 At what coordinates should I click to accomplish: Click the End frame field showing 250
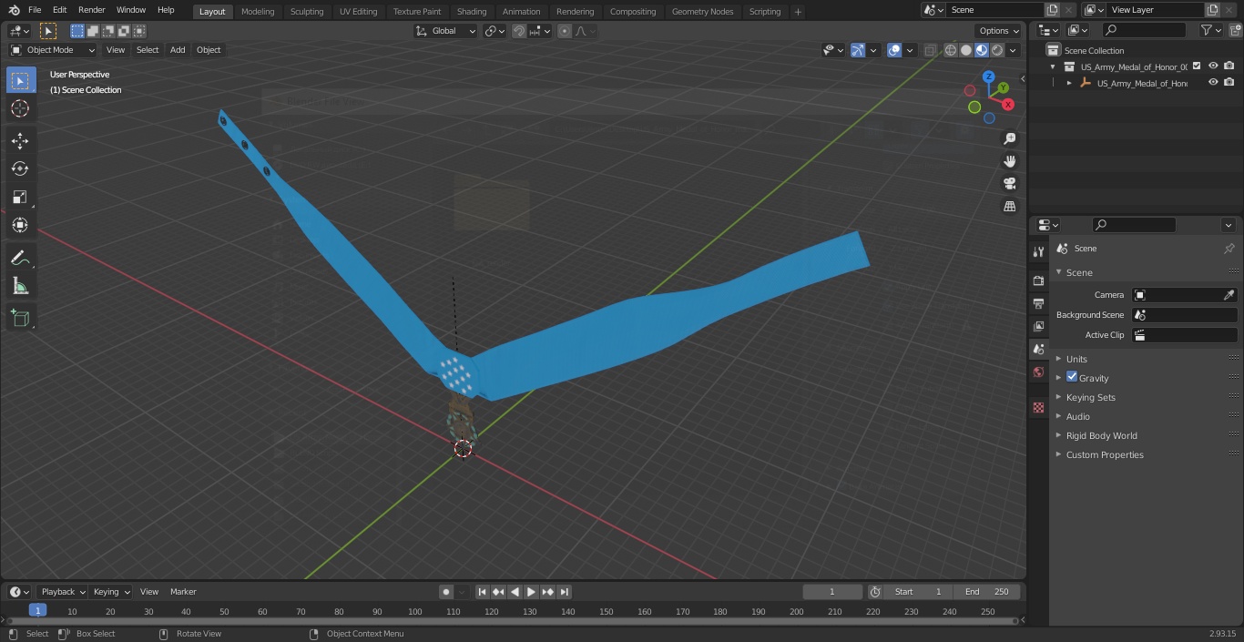coord(986,592)
